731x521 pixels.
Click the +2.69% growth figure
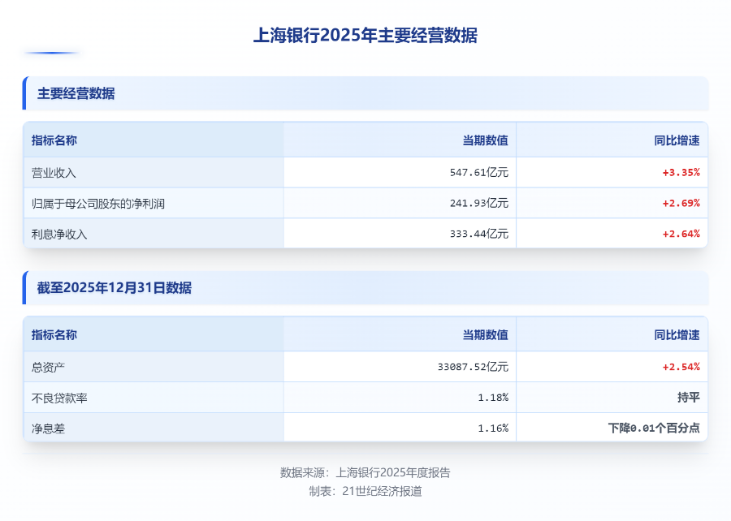click(x=681, y=204)
